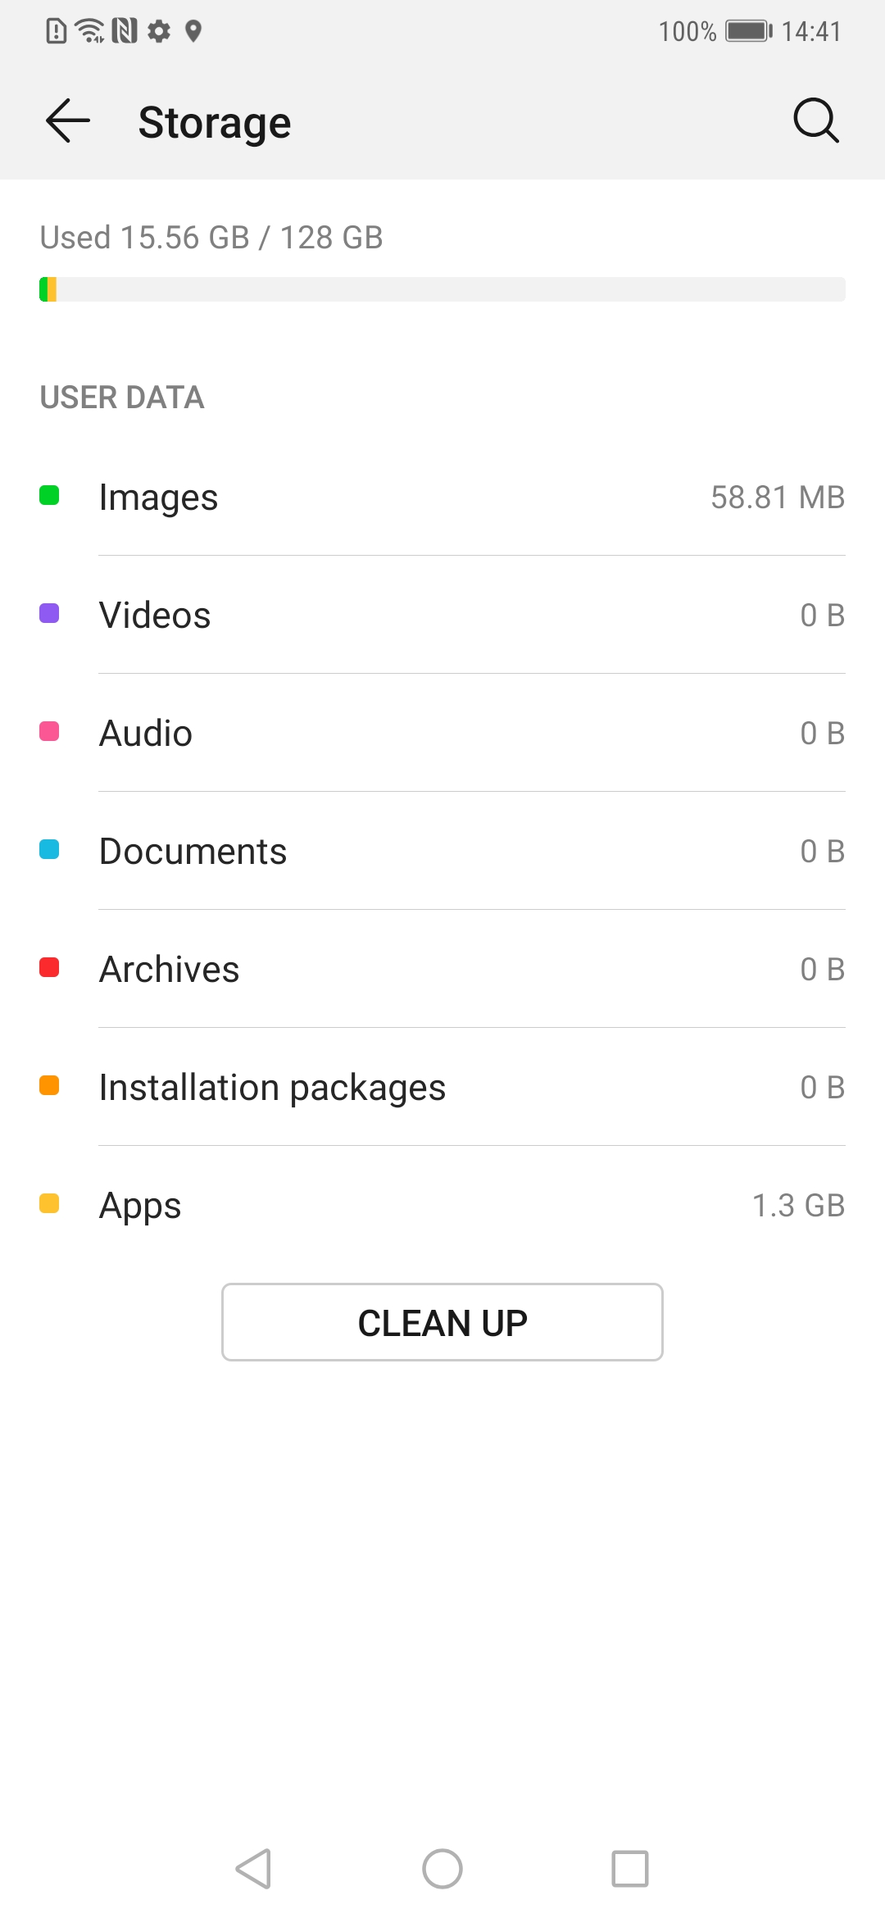Tap the battery indicator icon

pos(749,31)
